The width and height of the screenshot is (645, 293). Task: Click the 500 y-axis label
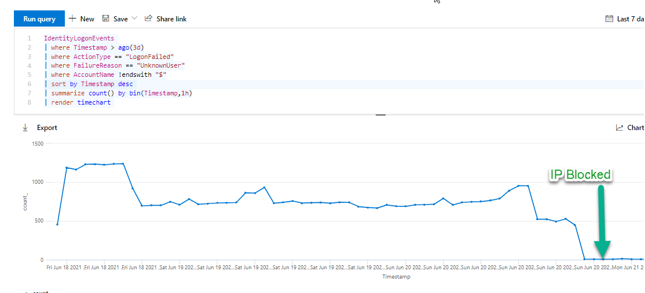39,221
